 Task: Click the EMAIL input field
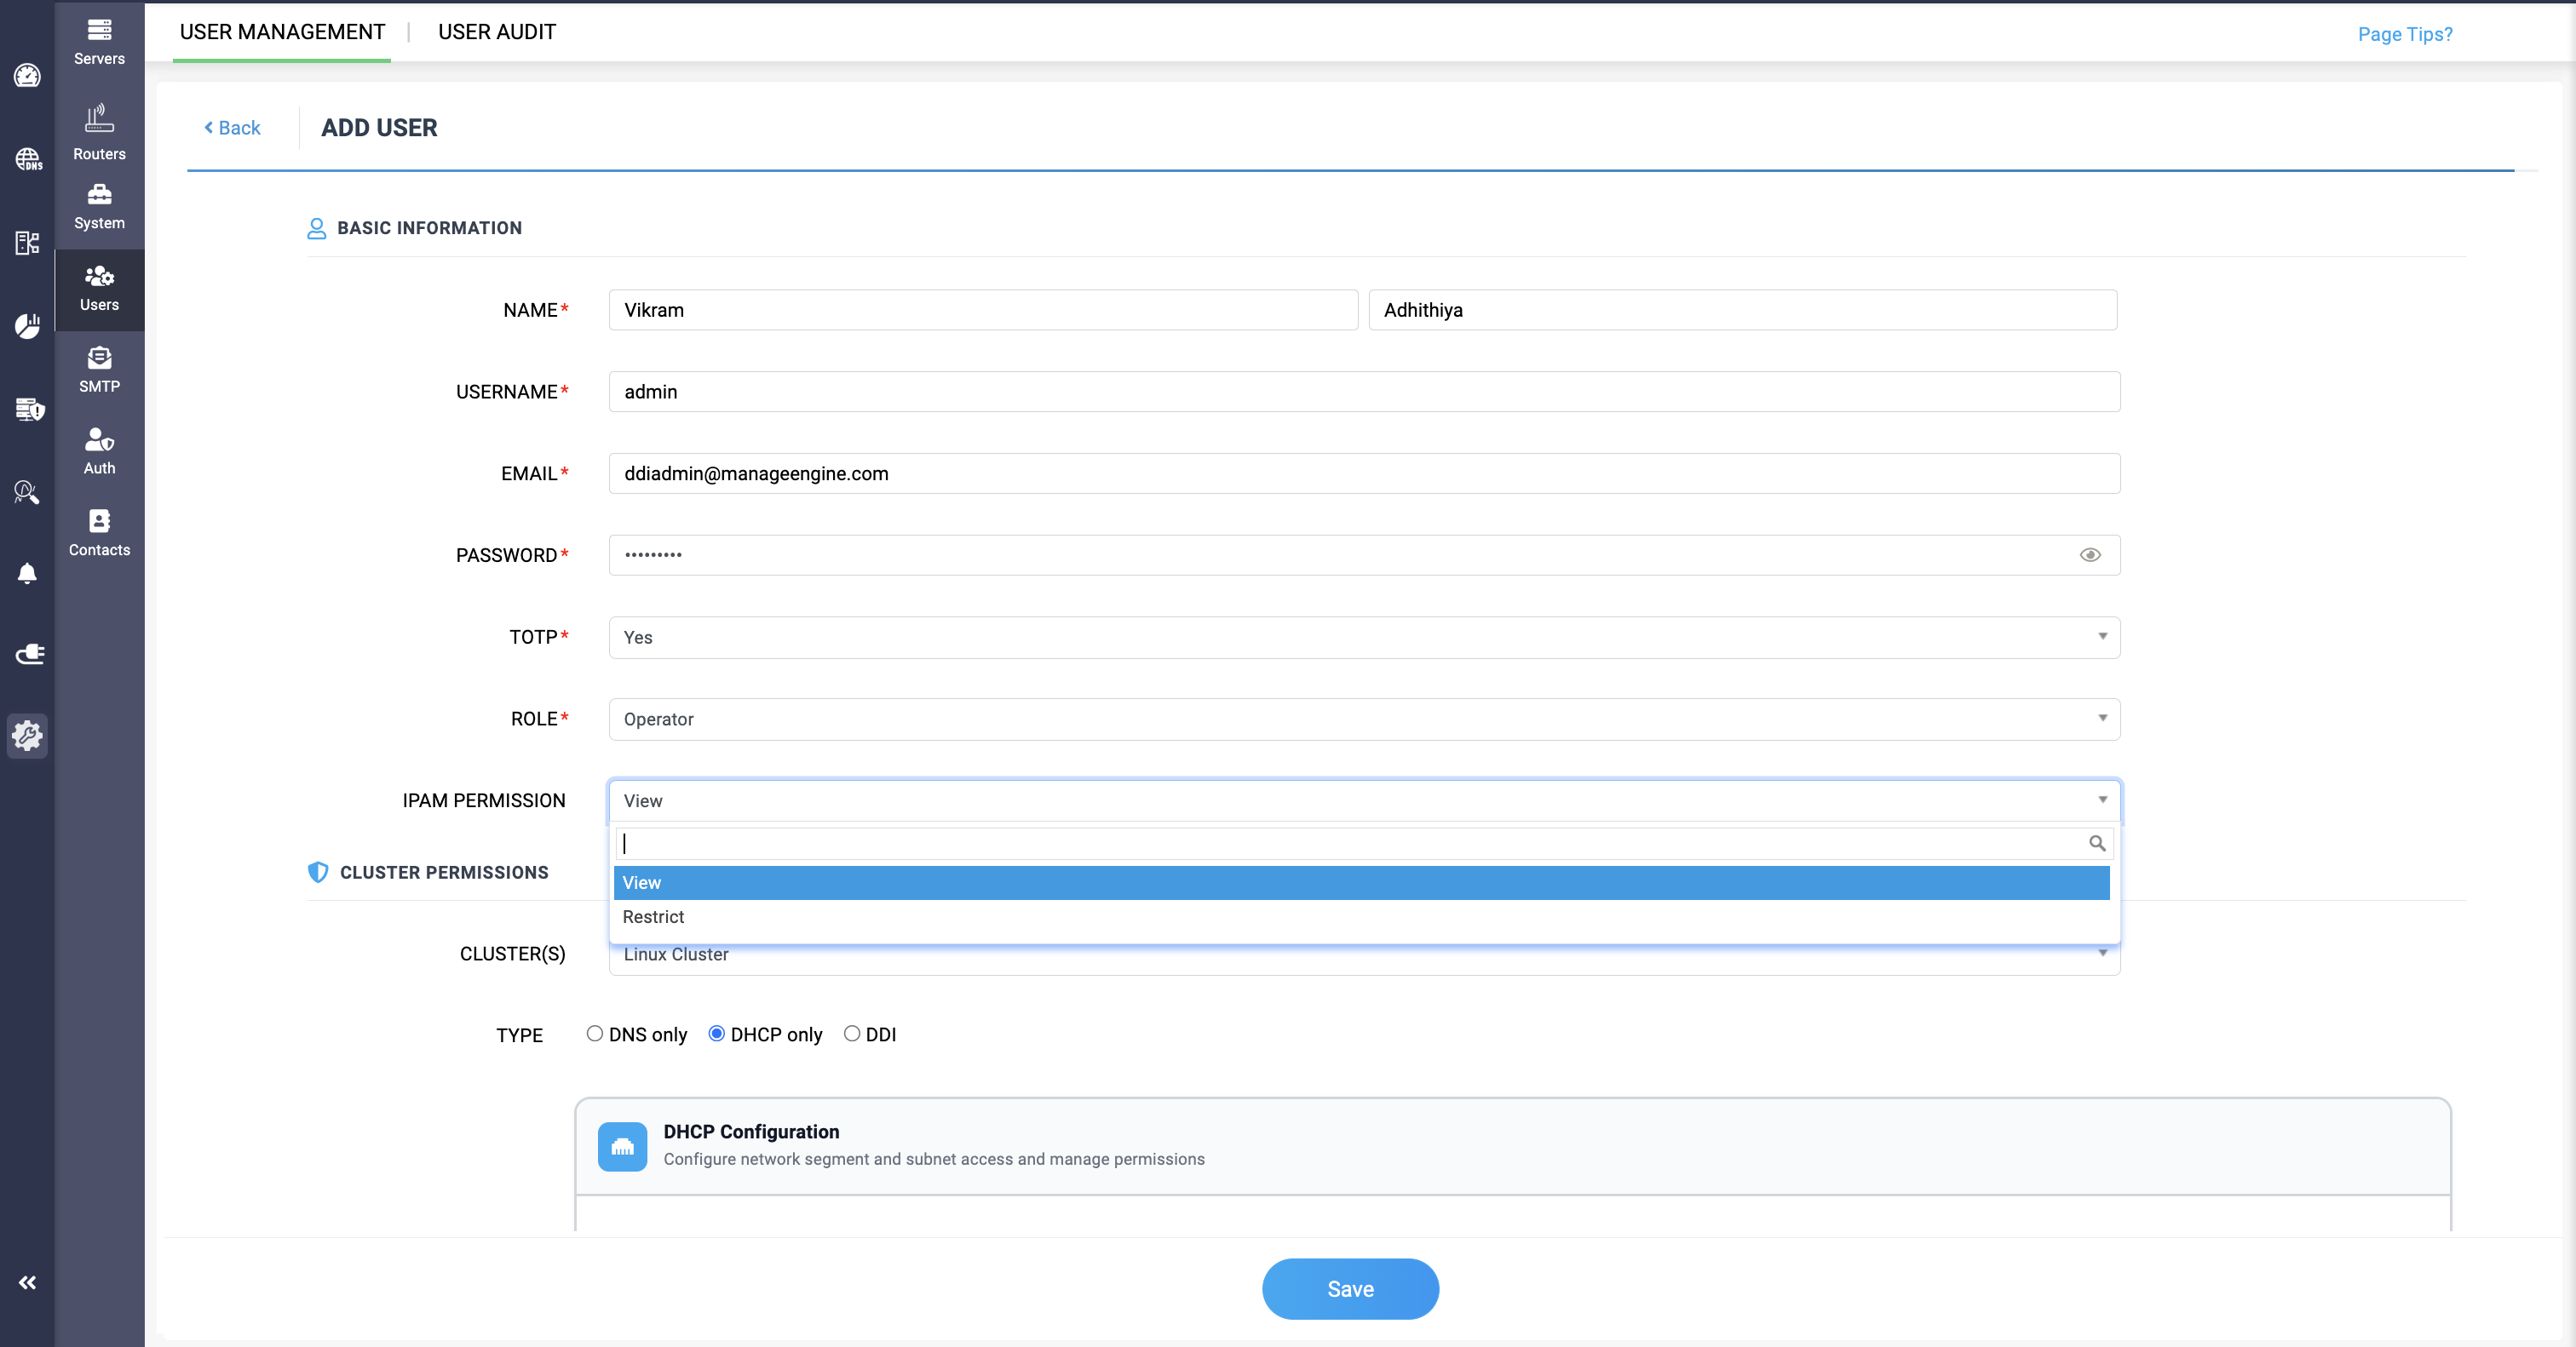click(1364, 473)
